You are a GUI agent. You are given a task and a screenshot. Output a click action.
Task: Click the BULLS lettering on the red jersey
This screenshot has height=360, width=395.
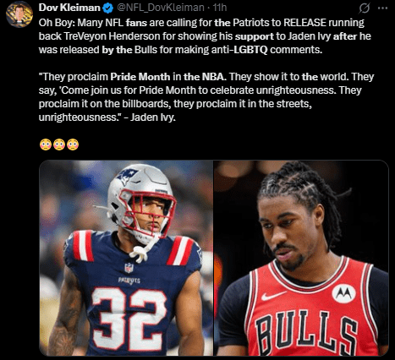point(306,331)
